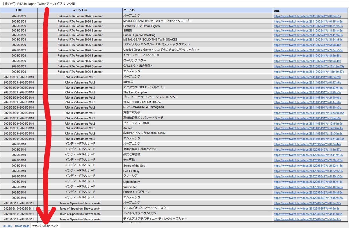Open the Twitch link ending t=1h38m49s

tap(308, 31)
